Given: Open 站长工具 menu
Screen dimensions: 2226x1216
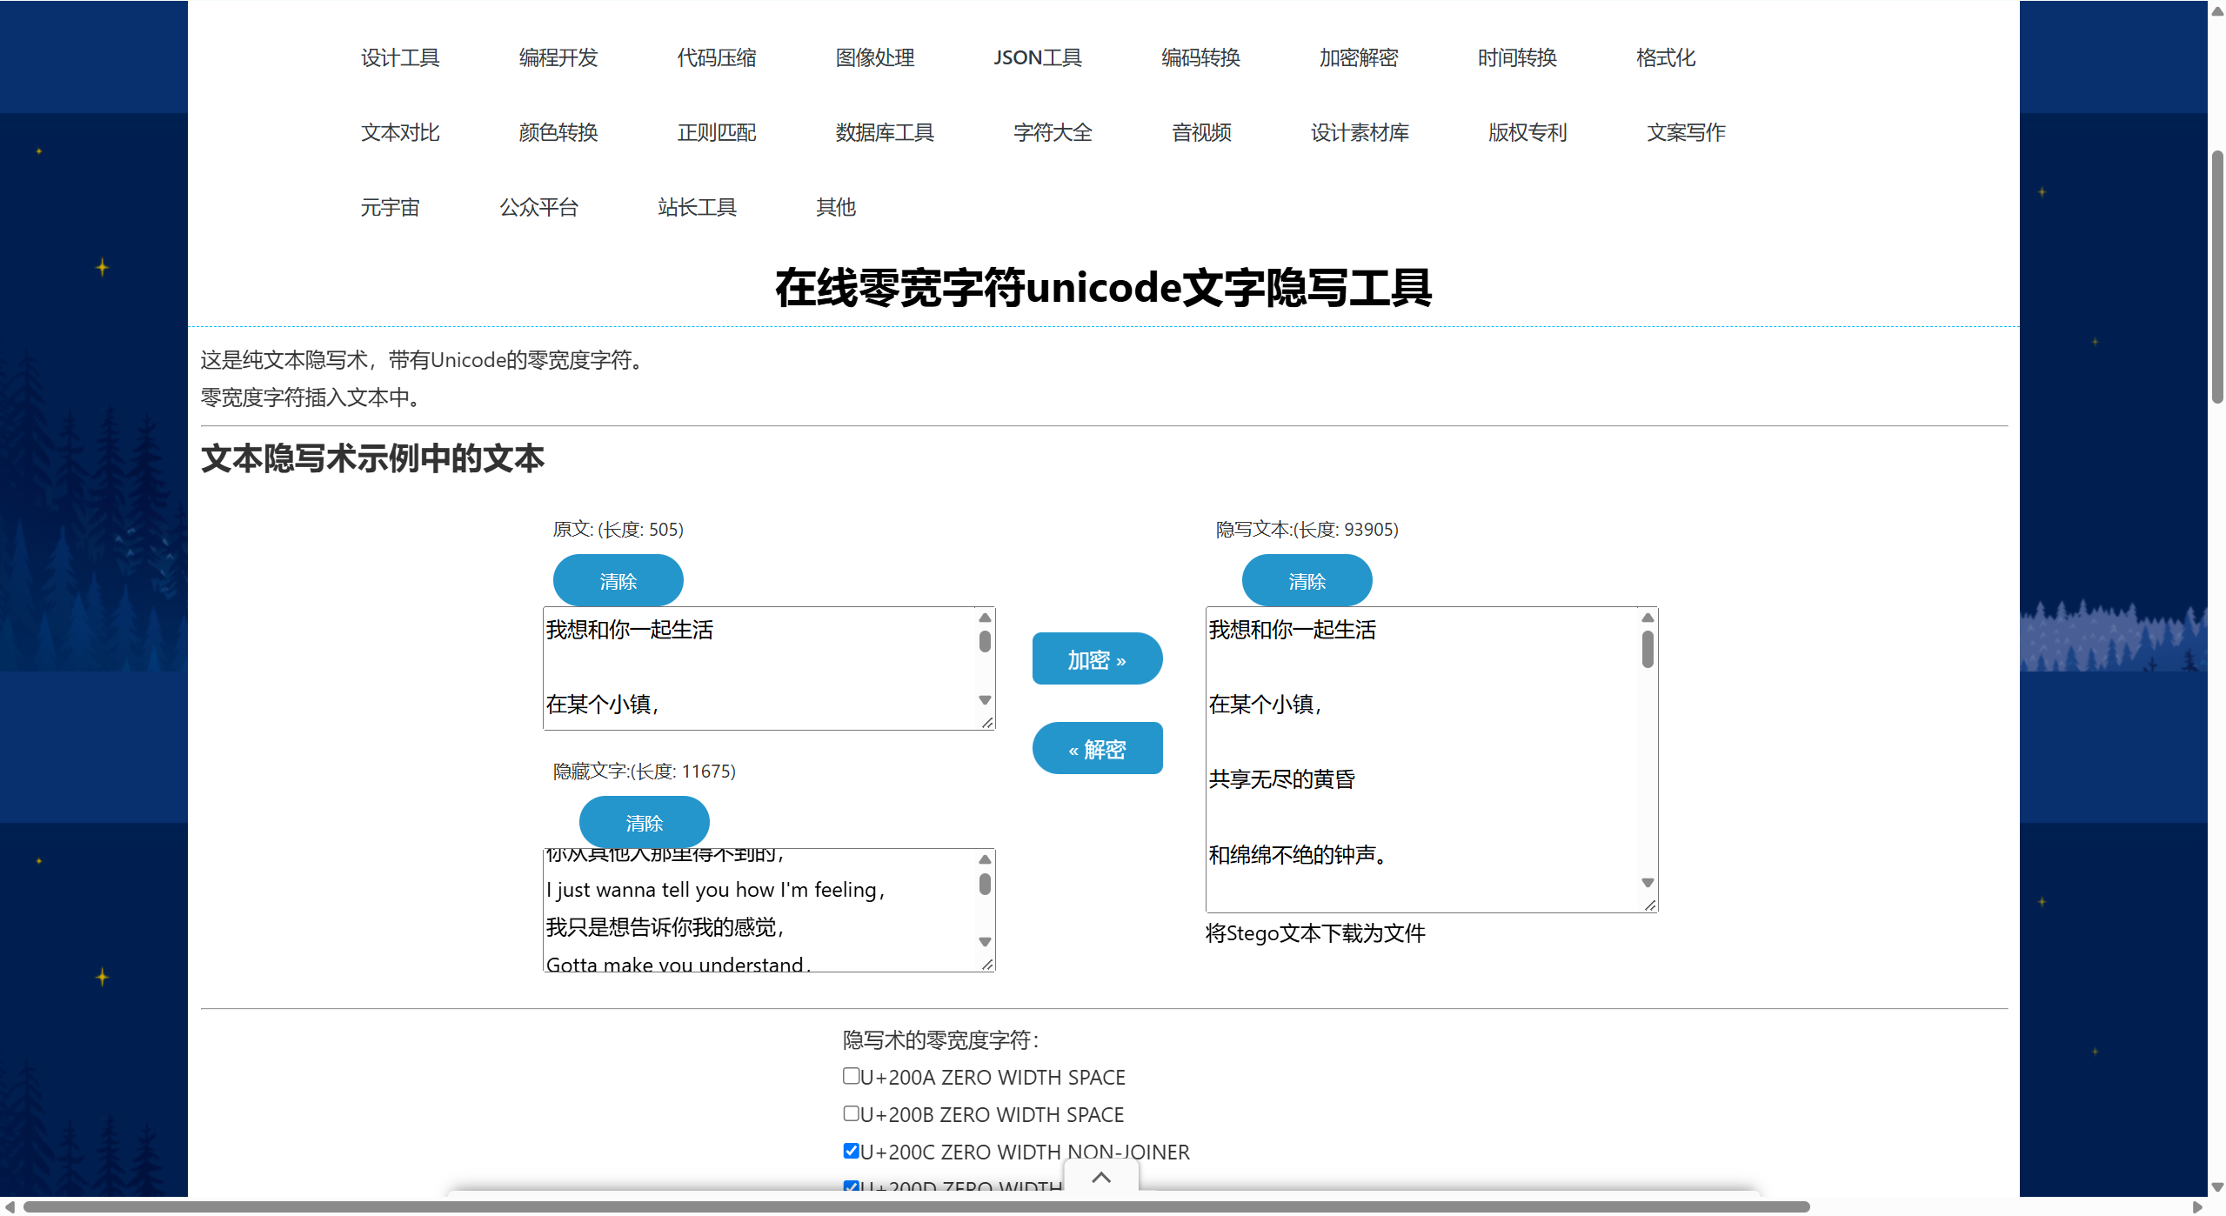Looking at the screenshot, I should click(x=697, y=207).
